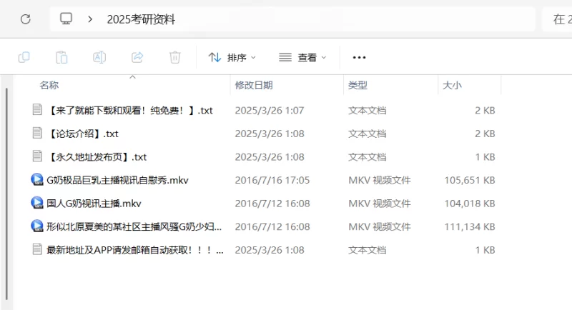Image resolution: width=572 pixels, height=310 pixels.
Task: Click text file icon of 【论坛介绍】.txt
Action: click(x=37, y=133)
